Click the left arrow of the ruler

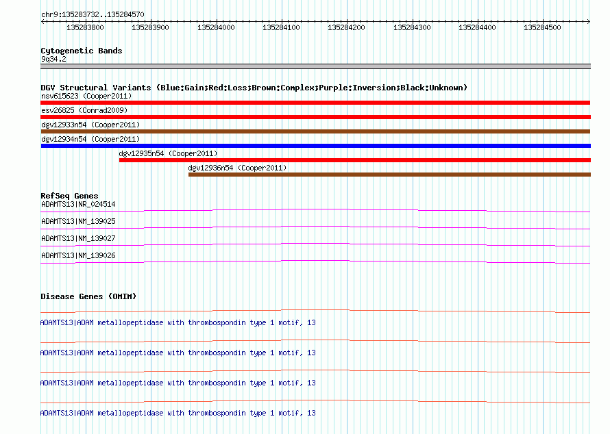pyautogui.click(x=42, y=21)
